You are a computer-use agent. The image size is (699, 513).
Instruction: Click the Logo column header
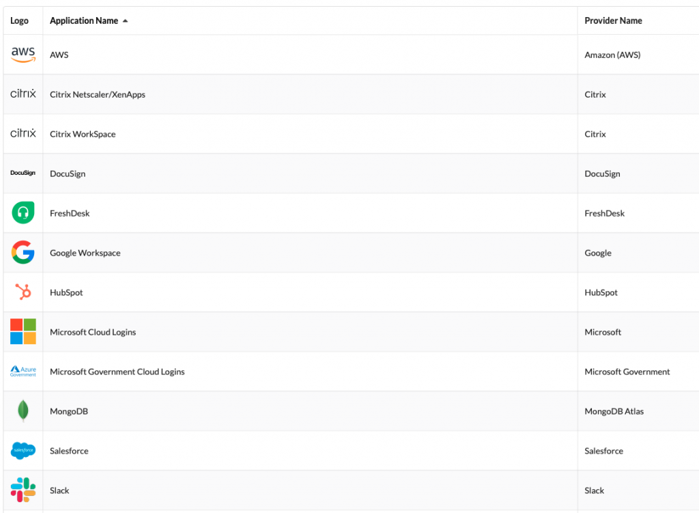coord(19,20)
